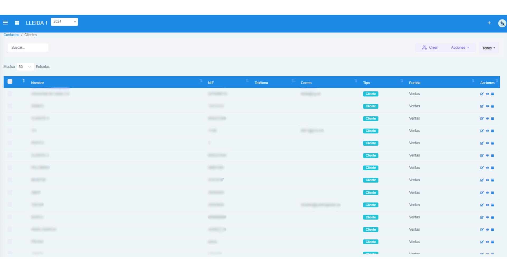Click the Buscar search field
Screen dimensions: 507x272
(x=28, y=48)
